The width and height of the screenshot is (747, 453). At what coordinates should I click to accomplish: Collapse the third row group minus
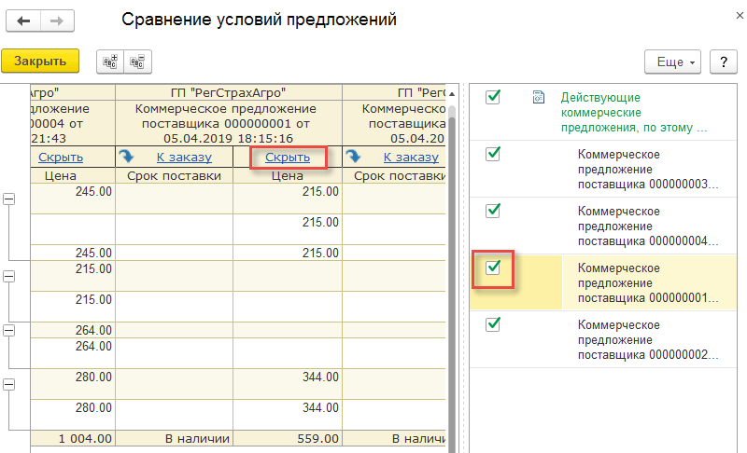(8, 330)
